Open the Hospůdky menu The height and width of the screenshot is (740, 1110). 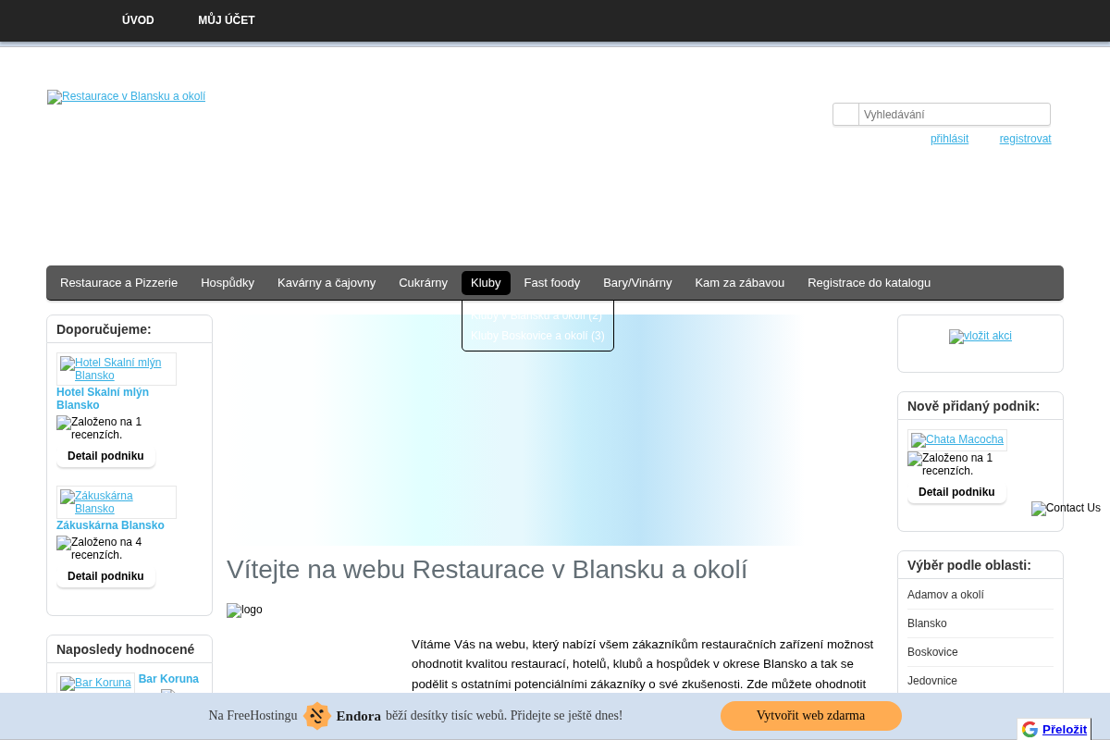(x=228, y=283)
